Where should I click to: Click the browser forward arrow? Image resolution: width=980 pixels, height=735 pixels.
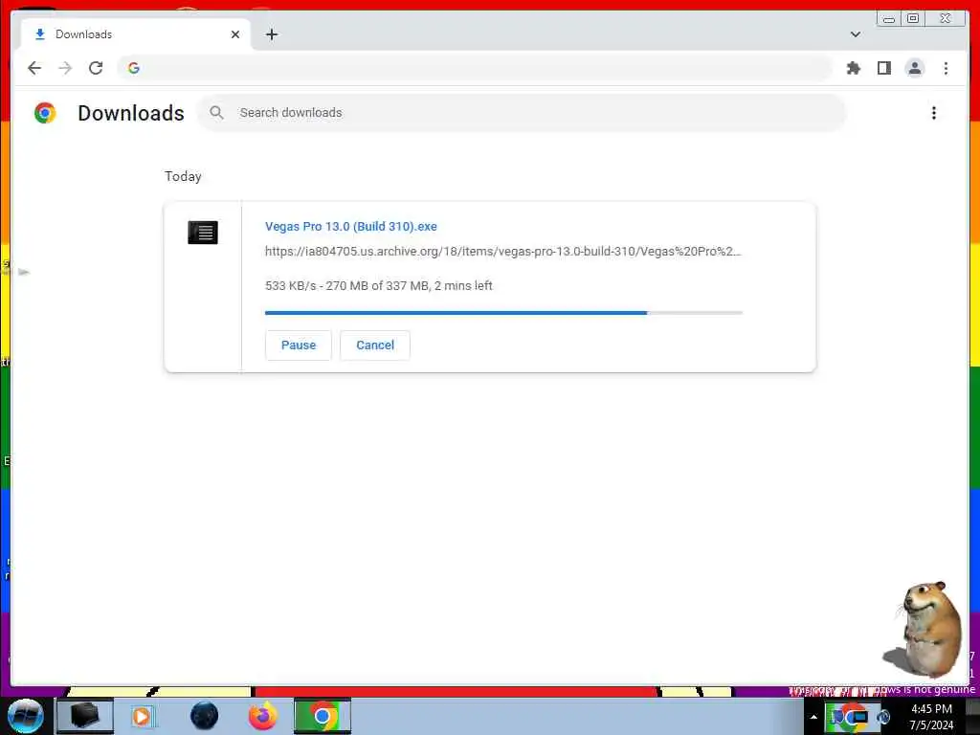point(65,68)
